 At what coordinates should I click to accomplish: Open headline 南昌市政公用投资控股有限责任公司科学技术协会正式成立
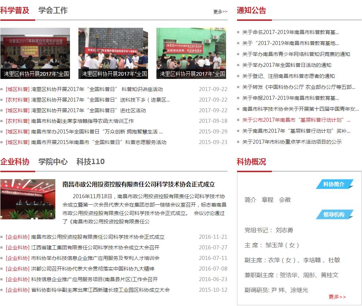[x=138, y=184]
